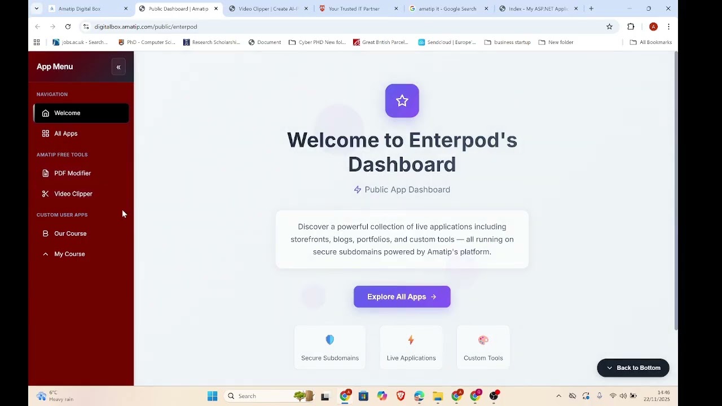Switch to Your Trusted IT Partner tab

click(x=359, y=8)
